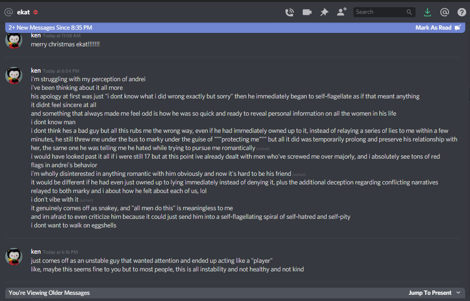This screenshot has width=470, height=301.
Task: Start a video call
Action: pyautogui.click(x=307, y=12)
